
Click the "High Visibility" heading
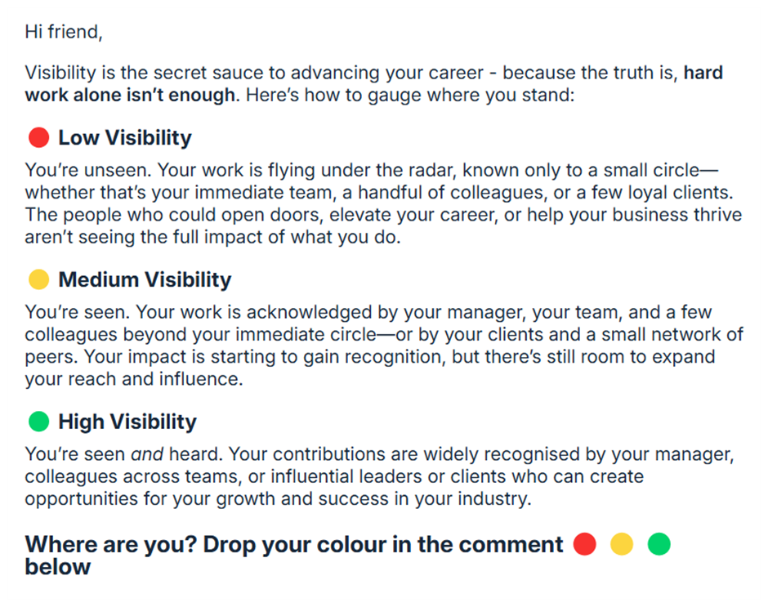(x=127, y=422)
